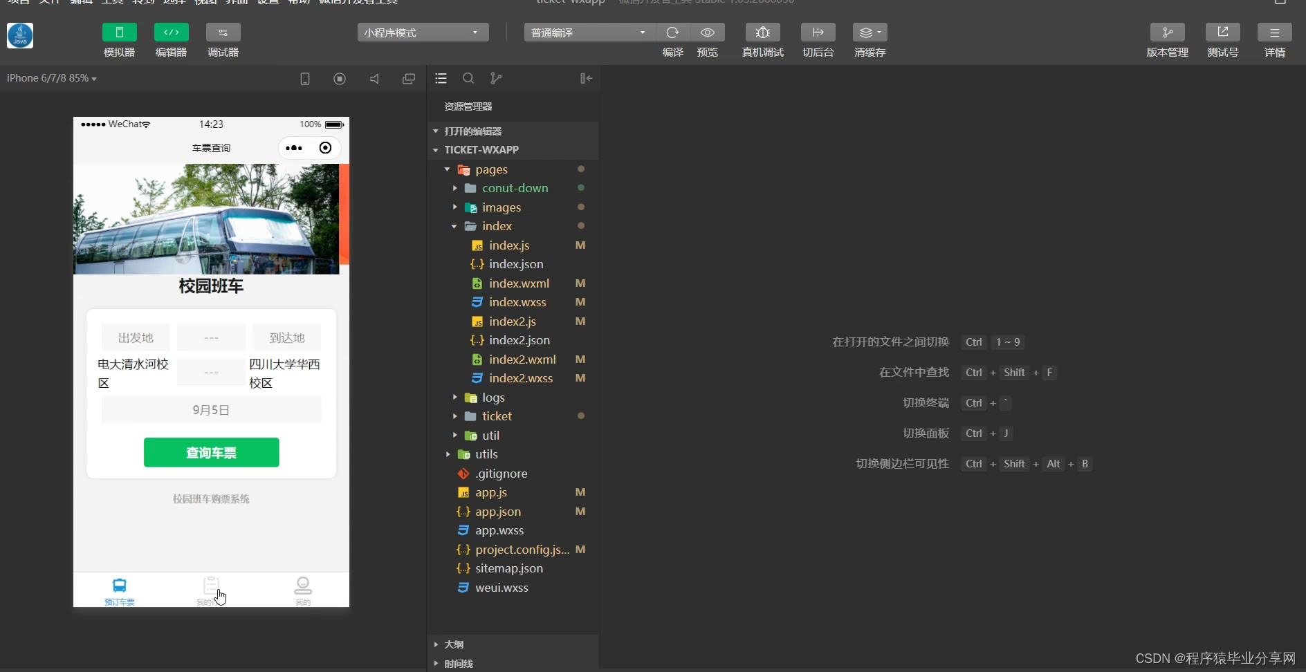This screenshot has width=1306, height=672.
Task: Collapse the TICKET-WXAPP root folder
Action: pos(513,149)
